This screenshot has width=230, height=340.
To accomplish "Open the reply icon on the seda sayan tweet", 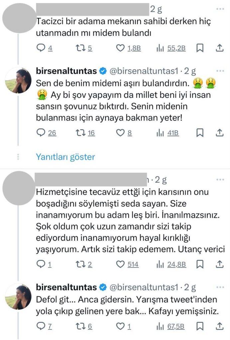I will coord(41,264).
